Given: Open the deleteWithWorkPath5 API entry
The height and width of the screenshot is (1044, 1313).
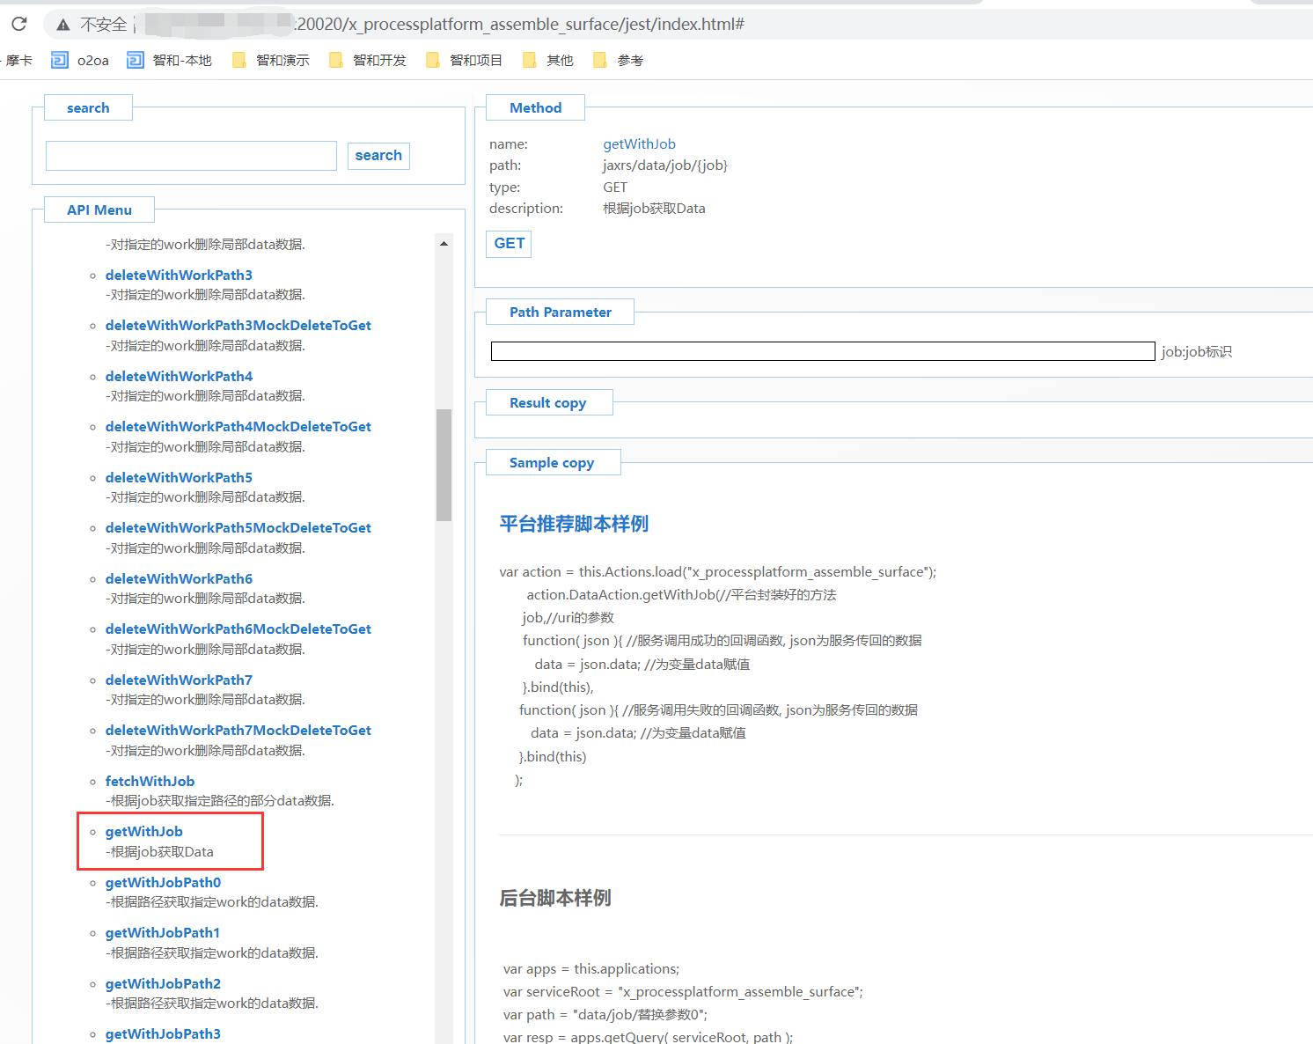Looking at the screenshot, I should tap(179, 477).
